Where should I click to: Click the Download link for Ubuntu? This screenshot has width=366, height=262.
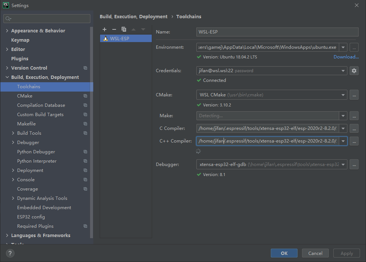pos(346,57)
